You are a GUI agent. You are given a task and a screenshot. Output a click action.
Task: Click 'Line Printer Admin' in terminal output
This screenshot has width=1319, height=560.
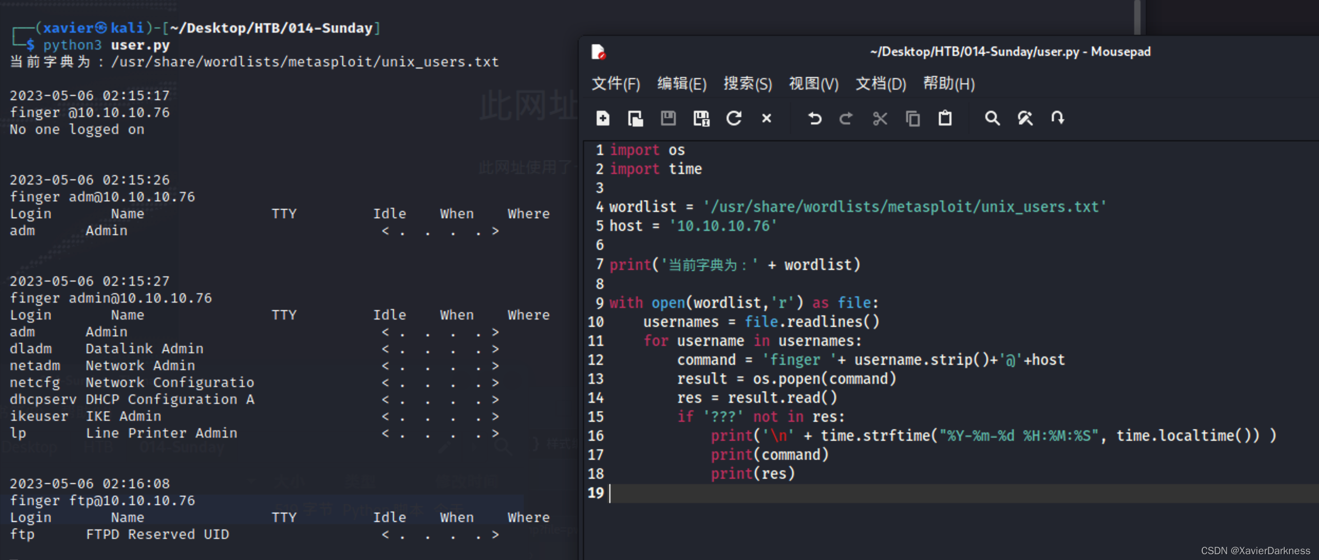(162, 433)
